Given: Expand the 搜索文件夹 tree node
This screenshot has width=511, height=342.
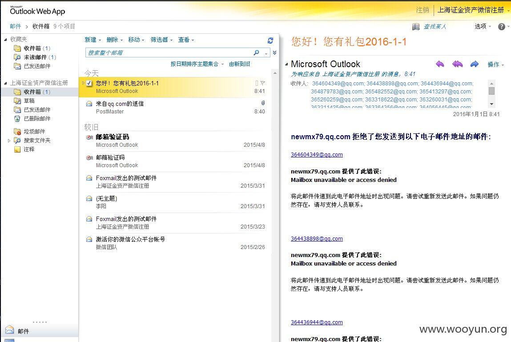Looking at the screenshot, I should 9,141.
